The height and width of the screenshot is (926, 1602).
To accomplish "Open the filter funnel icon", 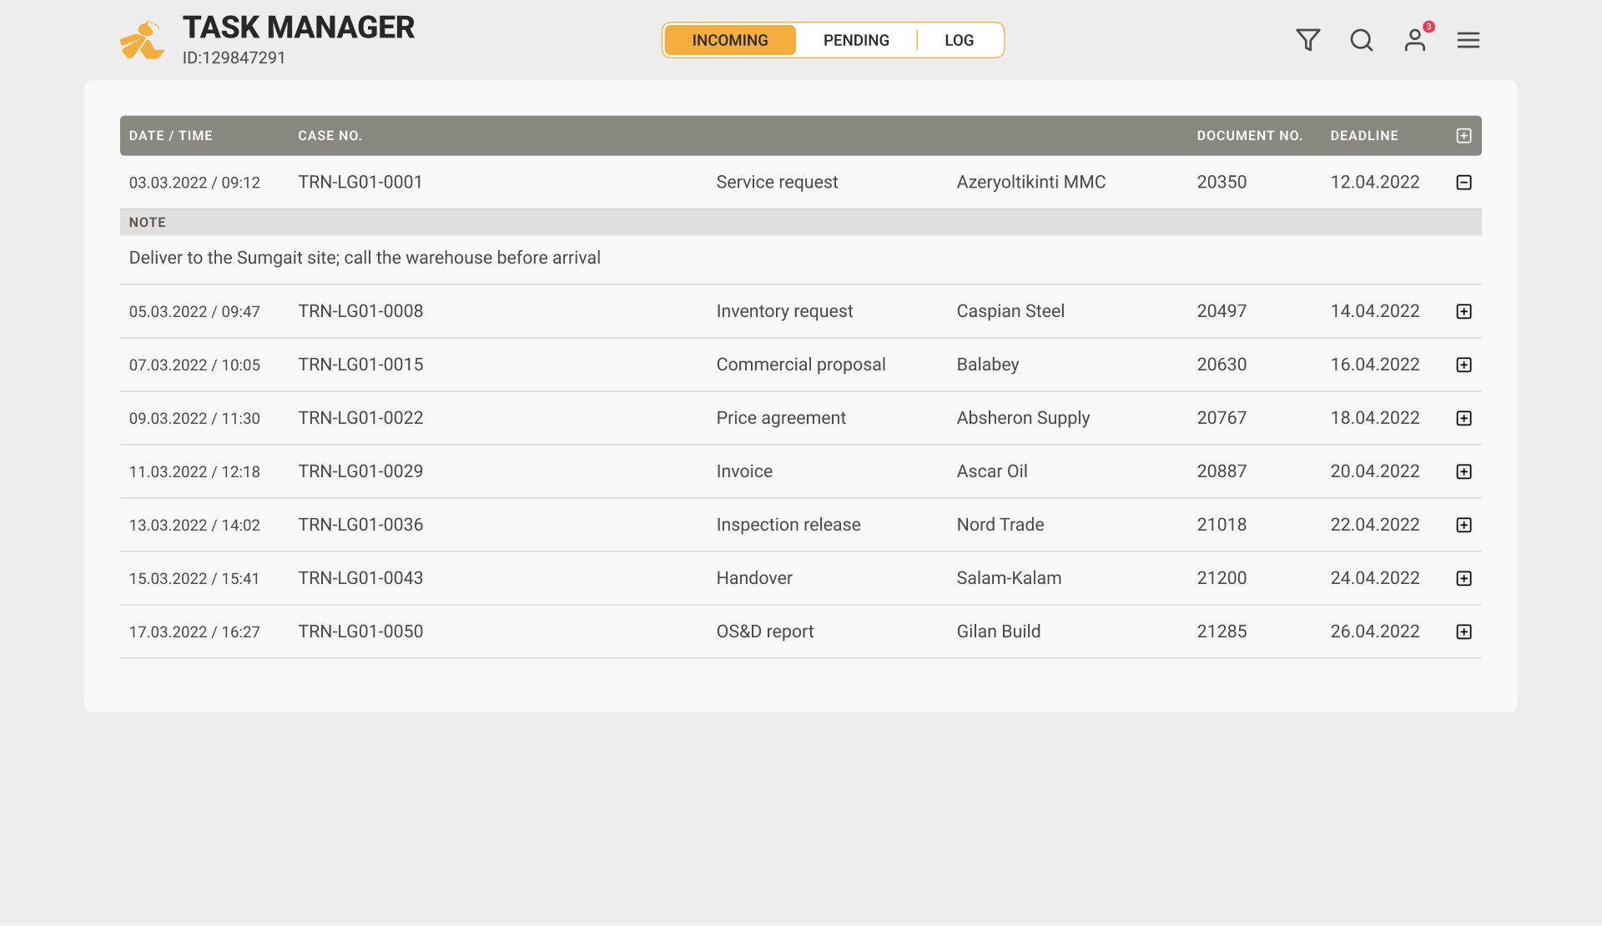I will click(x=1307, y=40).
